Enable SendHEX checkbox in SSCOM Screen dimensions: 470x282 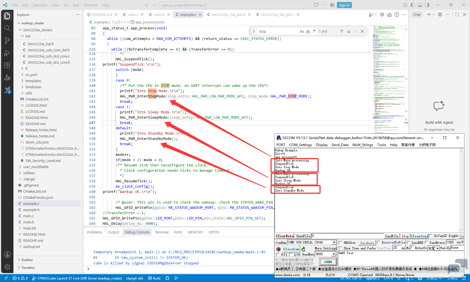pos(408,243)
